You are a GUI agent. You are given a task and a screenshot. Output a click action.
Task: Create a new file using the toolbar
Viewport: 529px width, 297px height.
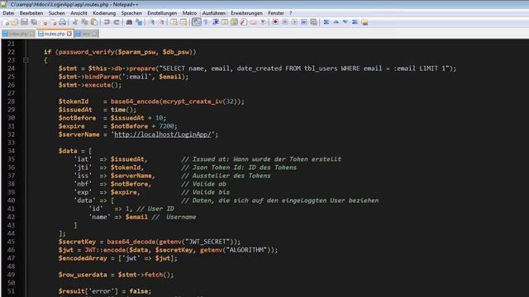pos(6,22)
